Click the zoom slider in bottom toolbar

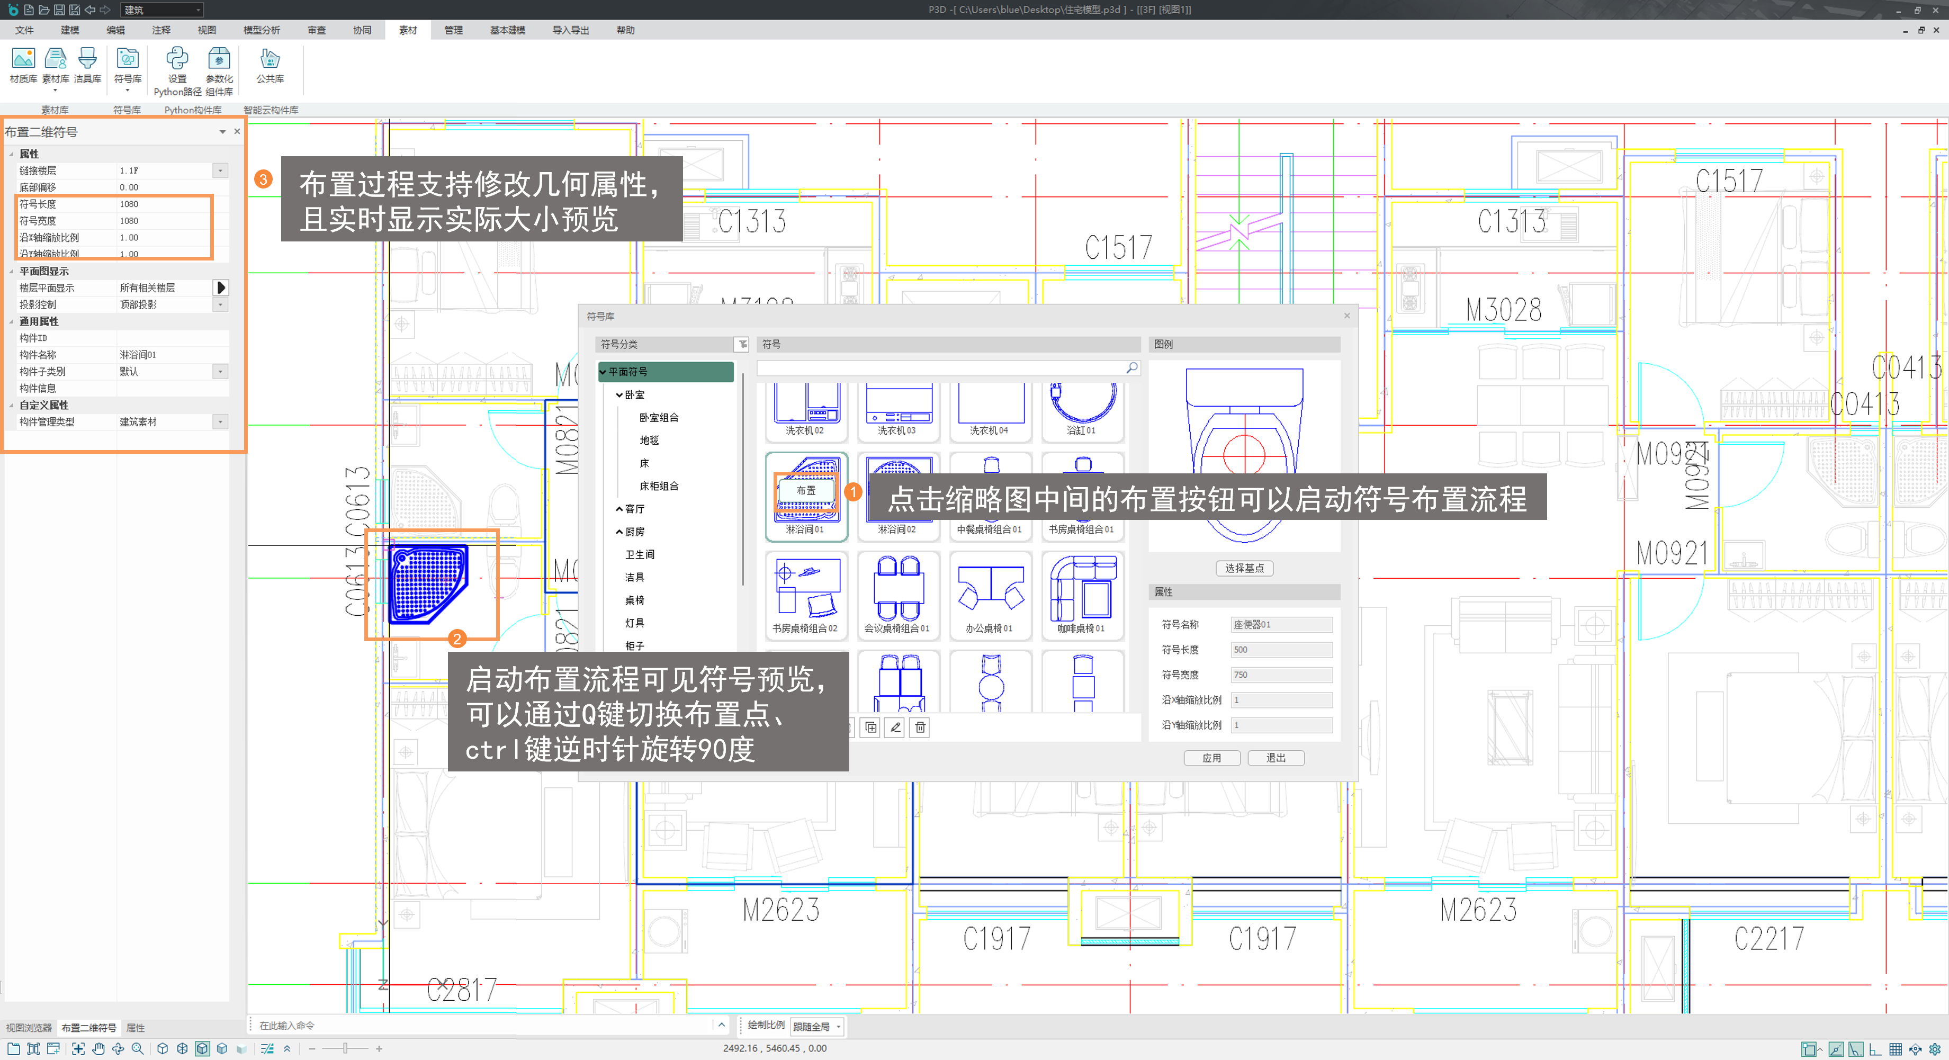pyautogui.click(x=345, y=1049)
